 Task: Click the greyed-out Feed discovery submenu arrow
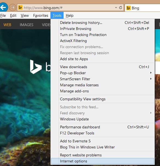coord(151,113)
